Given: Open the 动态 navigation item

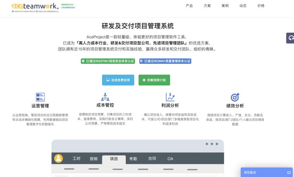Looking at the screenshot, I should tap(243, 6).
